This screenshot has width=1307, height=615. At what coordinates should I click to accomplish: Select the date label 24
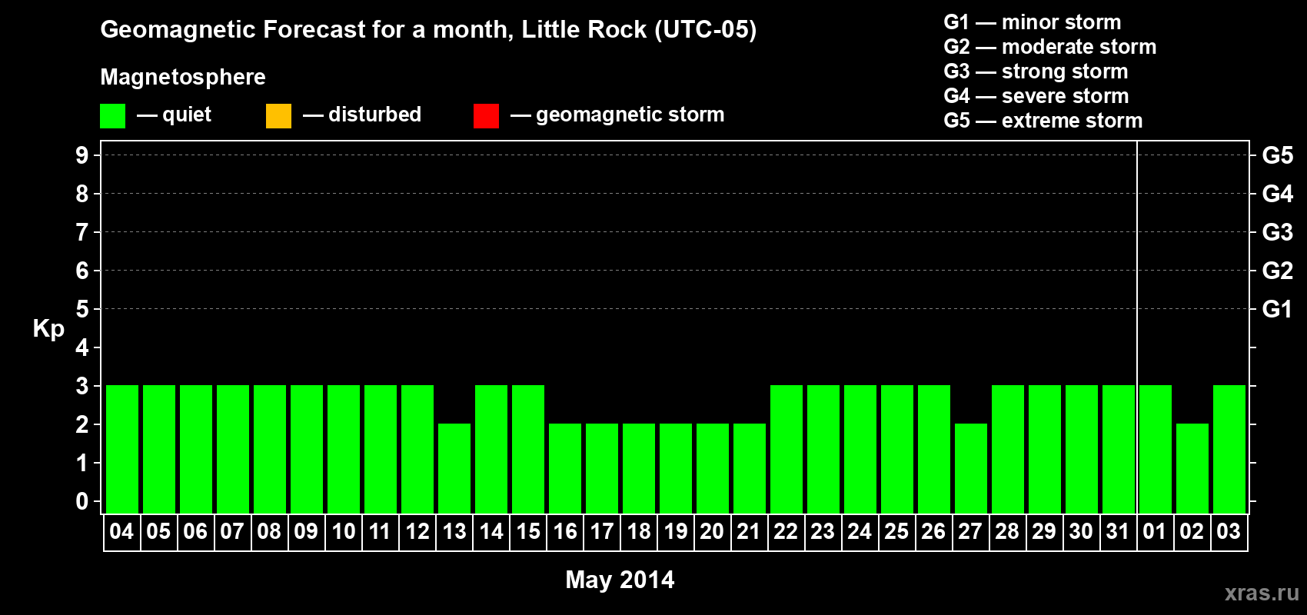coord(860,531)
